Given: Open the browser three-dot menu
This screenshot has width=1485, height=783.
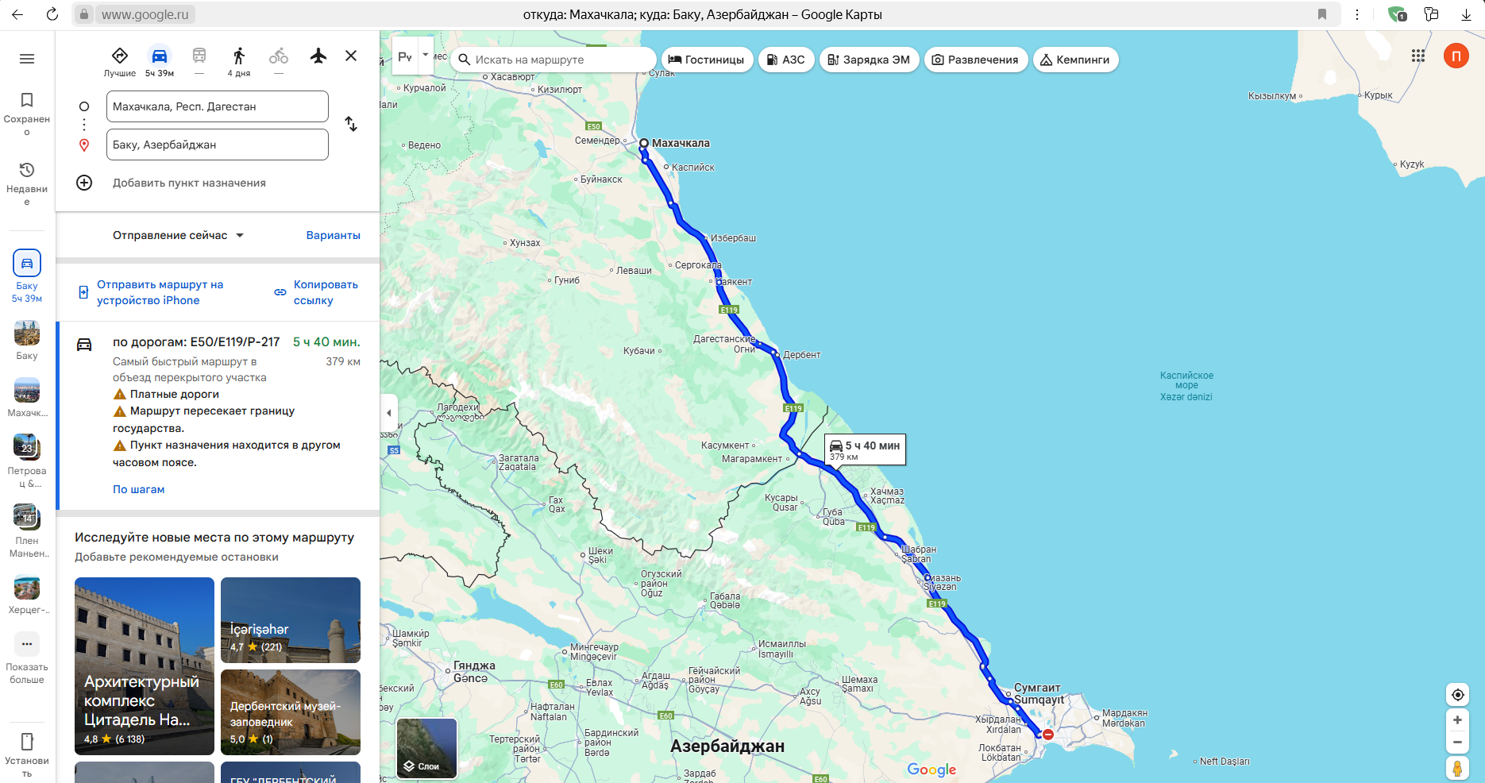Looking at the screenshot, I should coord(1357,14).
